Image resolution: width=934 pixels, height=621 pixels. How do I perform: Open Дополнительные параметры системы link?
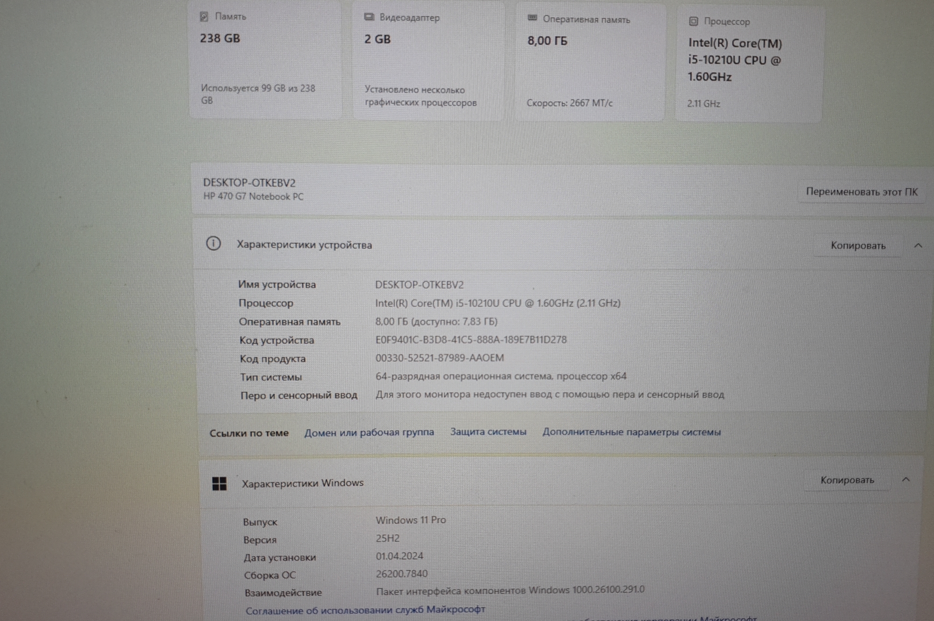pos(631,432)
